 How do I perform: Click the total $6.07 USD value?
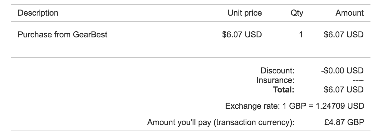click(x=344, y=90)
